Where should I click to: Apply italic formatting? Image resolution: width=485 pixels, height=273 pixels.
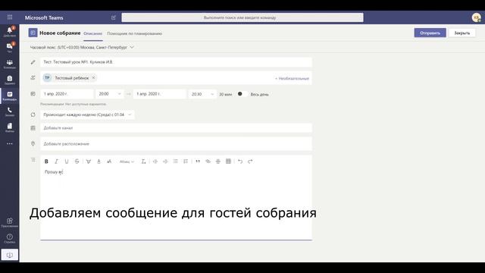tap(56, 162)
